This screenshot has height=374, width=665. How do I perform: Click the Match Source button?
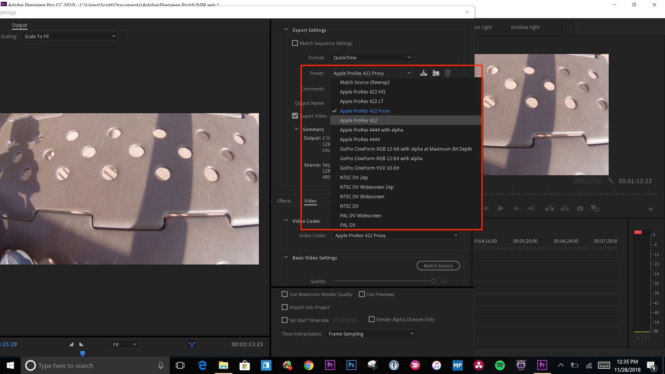pos(437,265)
